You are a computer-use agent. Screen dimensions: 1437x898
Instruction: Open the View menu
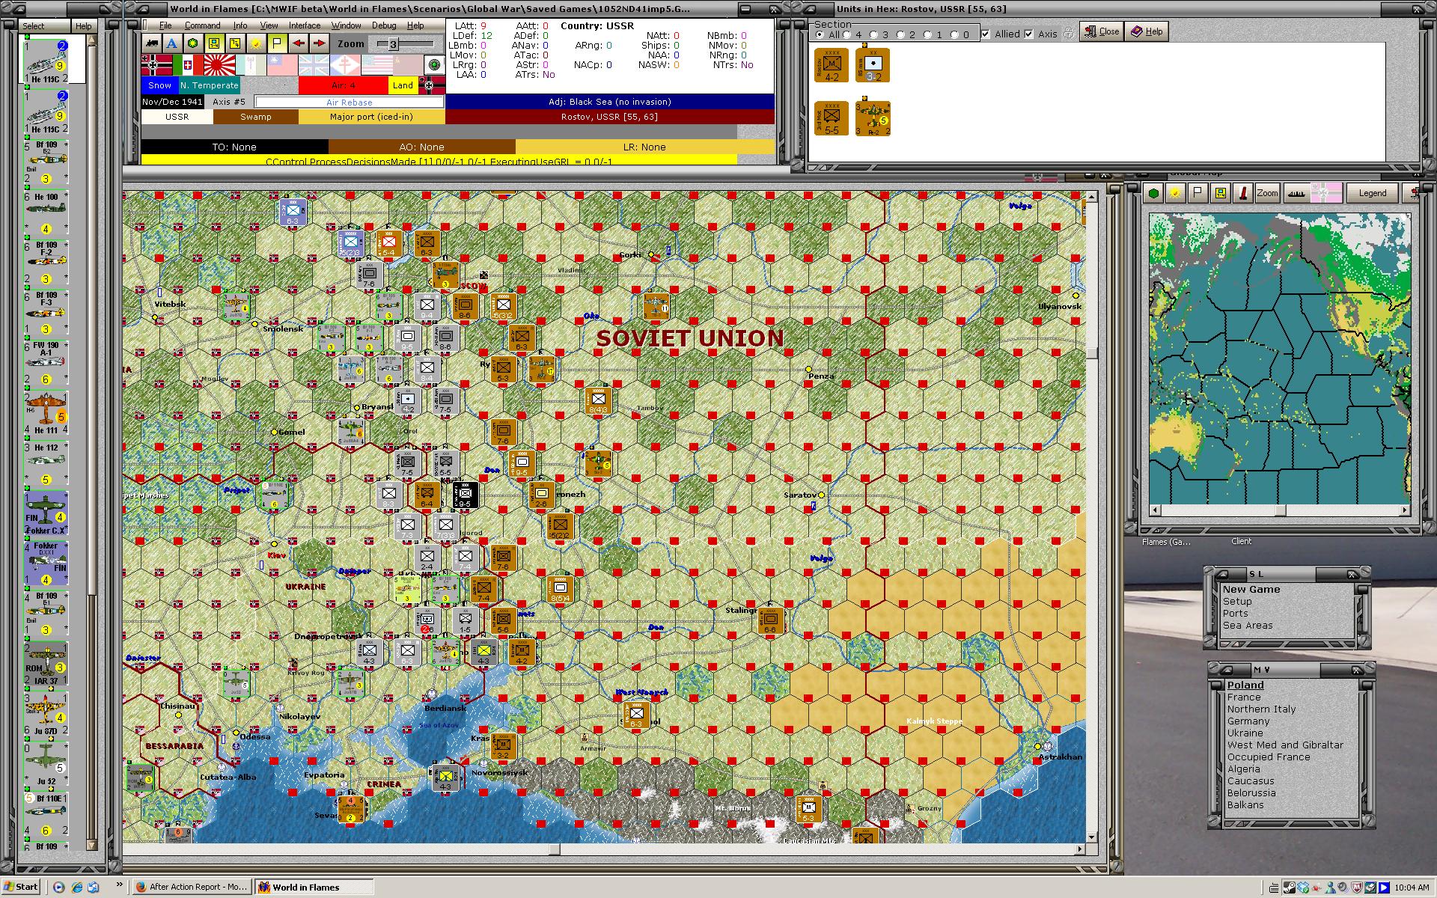point(269,25)
